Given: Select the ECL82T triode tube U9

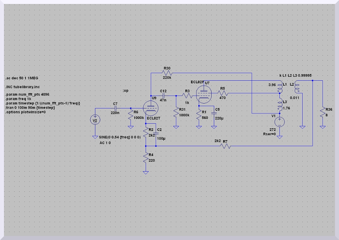Looking at the screenshot, I should coord(151,107).
